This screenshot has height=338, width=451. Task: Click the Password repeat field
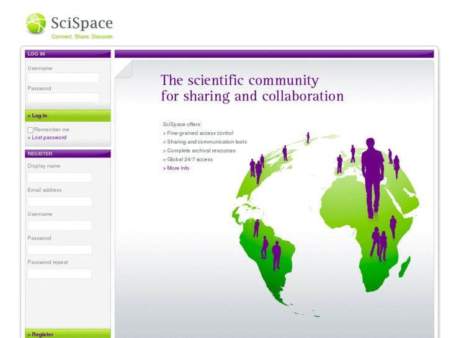(60, 274)
